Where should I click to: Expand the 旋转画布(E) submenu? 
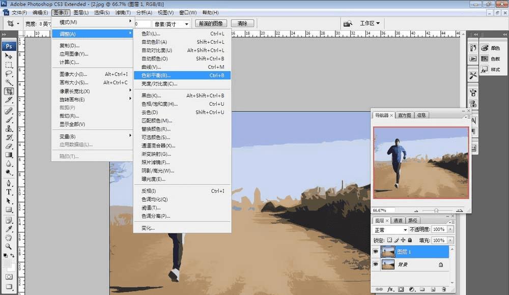pyautogui.click(x=93, y=100)
